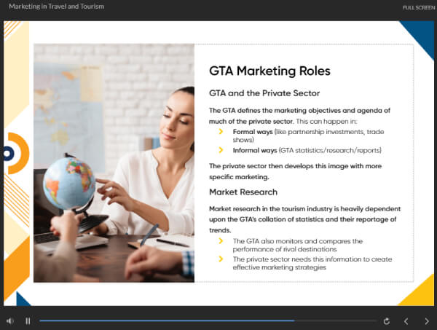Pause the slide playback
This screenshot has height=330, width=437.
point(28,321)
